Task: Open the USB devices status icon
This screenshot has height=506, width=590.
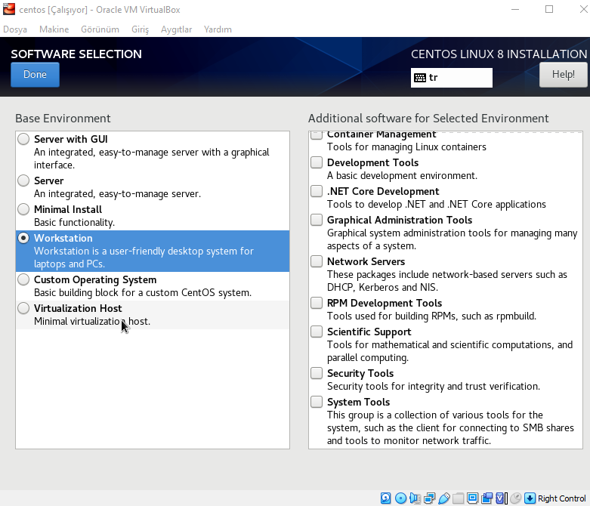Action: coord(444,498)
